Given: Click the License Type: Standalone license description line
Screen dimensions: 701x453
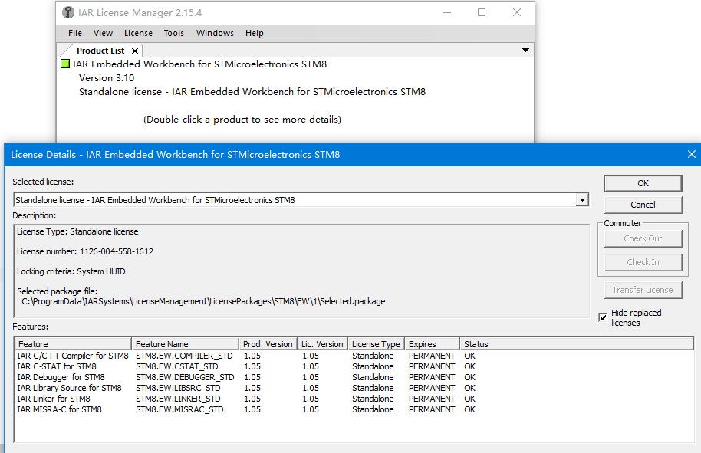Looking at the screenshot, I should tap(77, 231).
